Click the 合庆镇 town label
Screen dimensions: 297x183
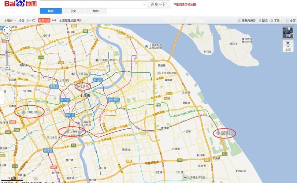tap(186, 93)
